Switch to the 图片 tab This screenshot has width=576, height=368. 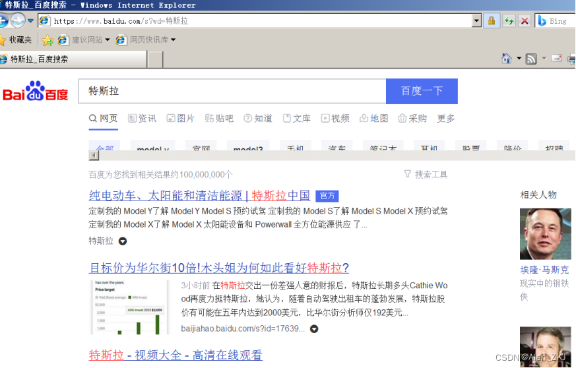tap(180, 118)
